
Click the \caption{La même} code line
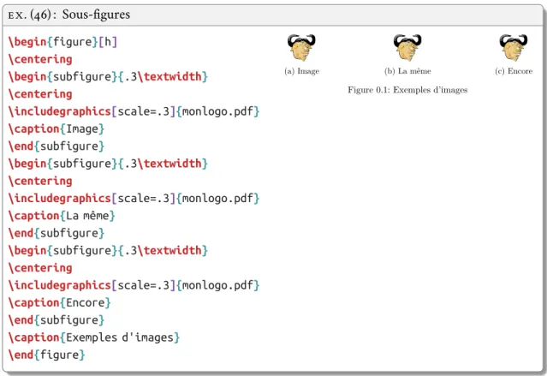pos(62,216)
